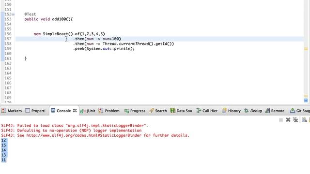Click the lowest yellow overview ruler marker
This screenshot has height=174, width=310.
[306, 96]
